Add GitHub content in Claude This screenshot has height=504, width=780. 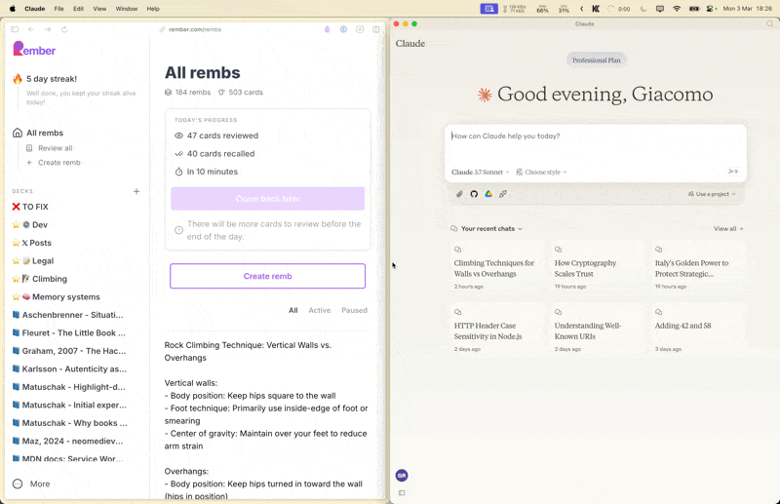(474, 194)
